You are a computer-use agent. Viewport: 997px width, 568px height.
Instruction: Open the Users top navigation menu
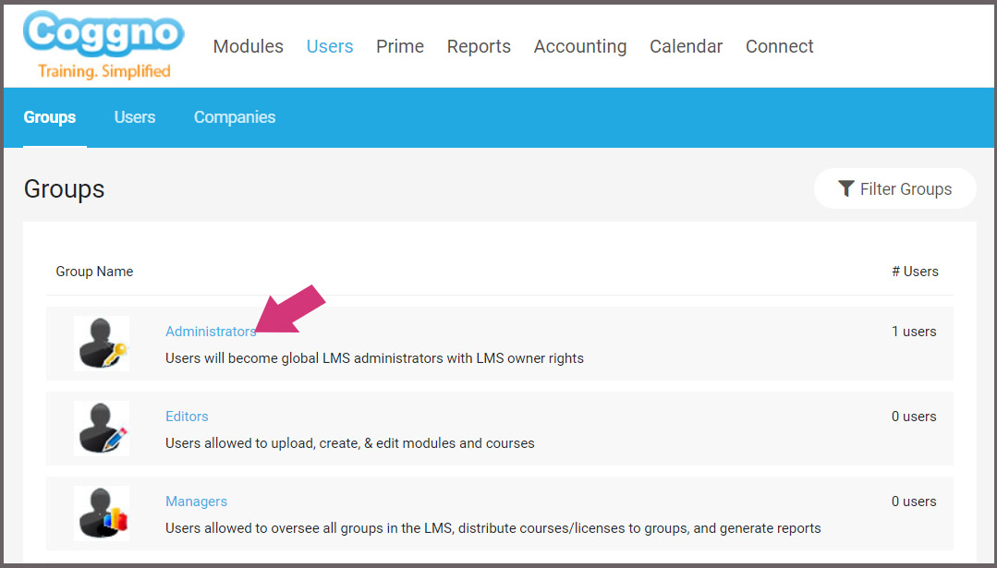(329, 46)
